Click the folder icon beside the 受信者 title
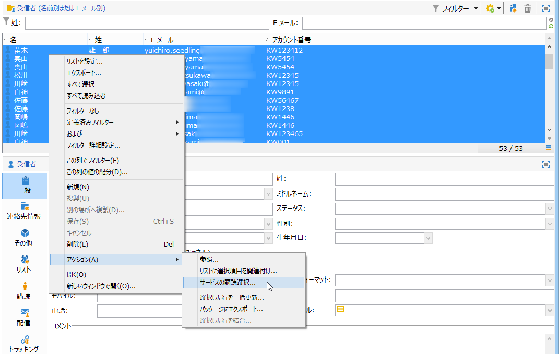Image resolution: width=559 pixels, height=354 pixels. (10, 8)
